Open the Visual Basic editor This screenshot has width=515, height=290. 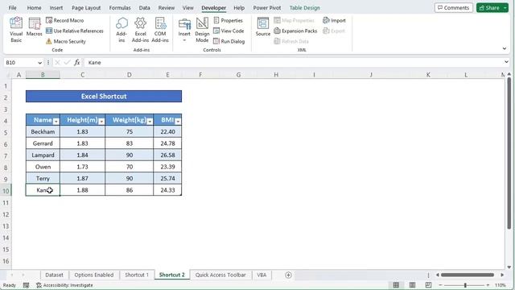[16, 30]
